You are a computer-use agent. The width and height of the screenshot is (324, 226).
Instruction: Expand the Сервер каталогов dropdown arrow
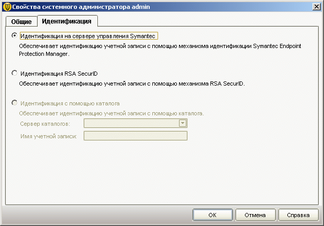click(x=183, y=123)
